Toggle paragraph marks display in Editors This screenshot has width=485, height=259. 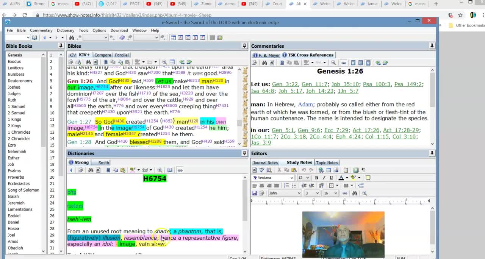(363, 170)
